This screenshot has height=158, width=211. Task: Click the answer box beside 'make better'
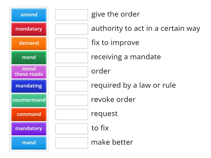[x=71, y=143]
